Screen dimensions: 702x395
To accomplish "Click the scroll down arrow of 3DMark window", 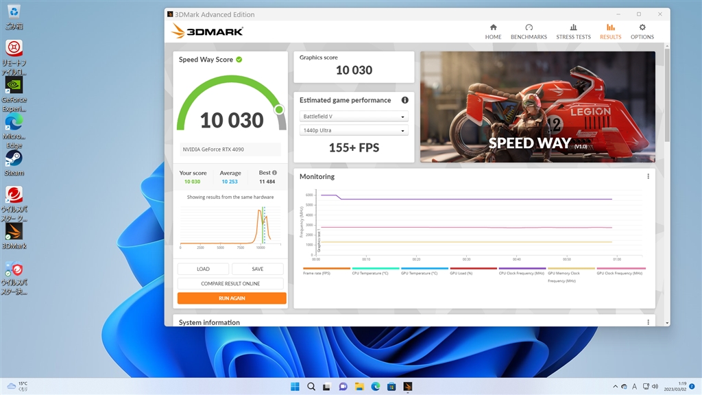I will tap(667, 323).
